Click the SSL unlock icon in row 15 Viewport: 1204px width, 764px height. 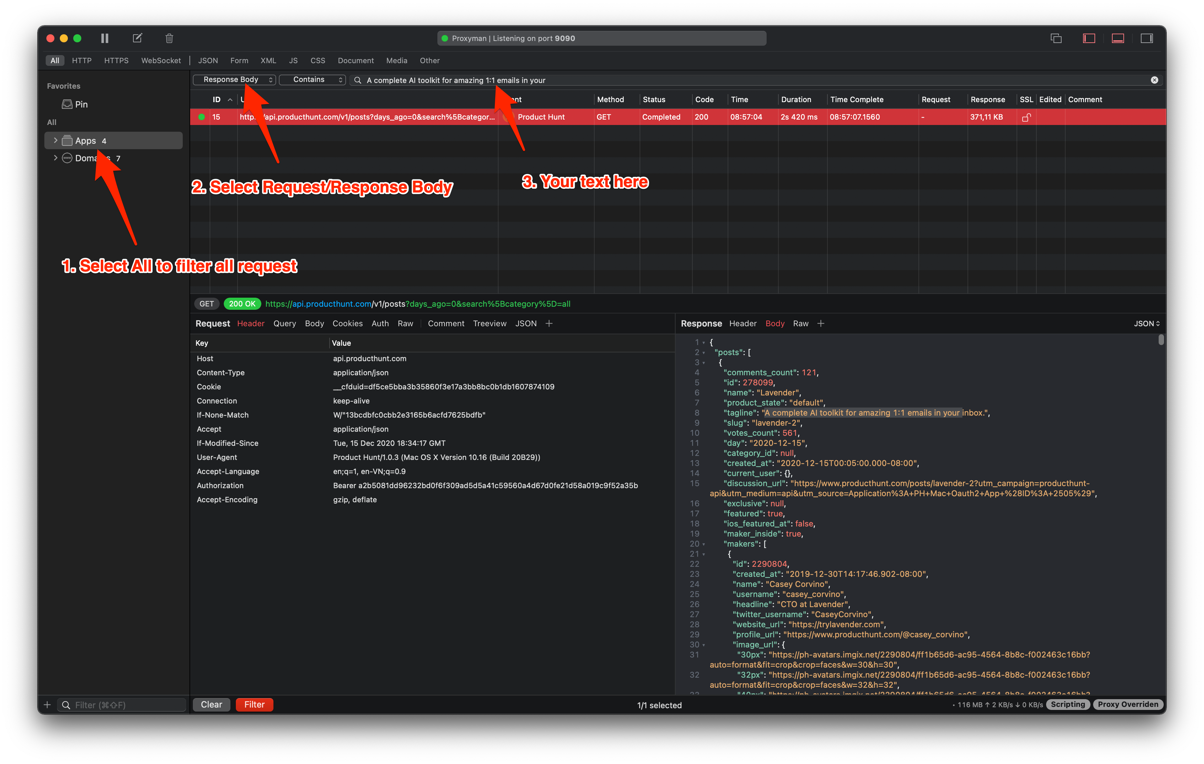point(1026,118)
